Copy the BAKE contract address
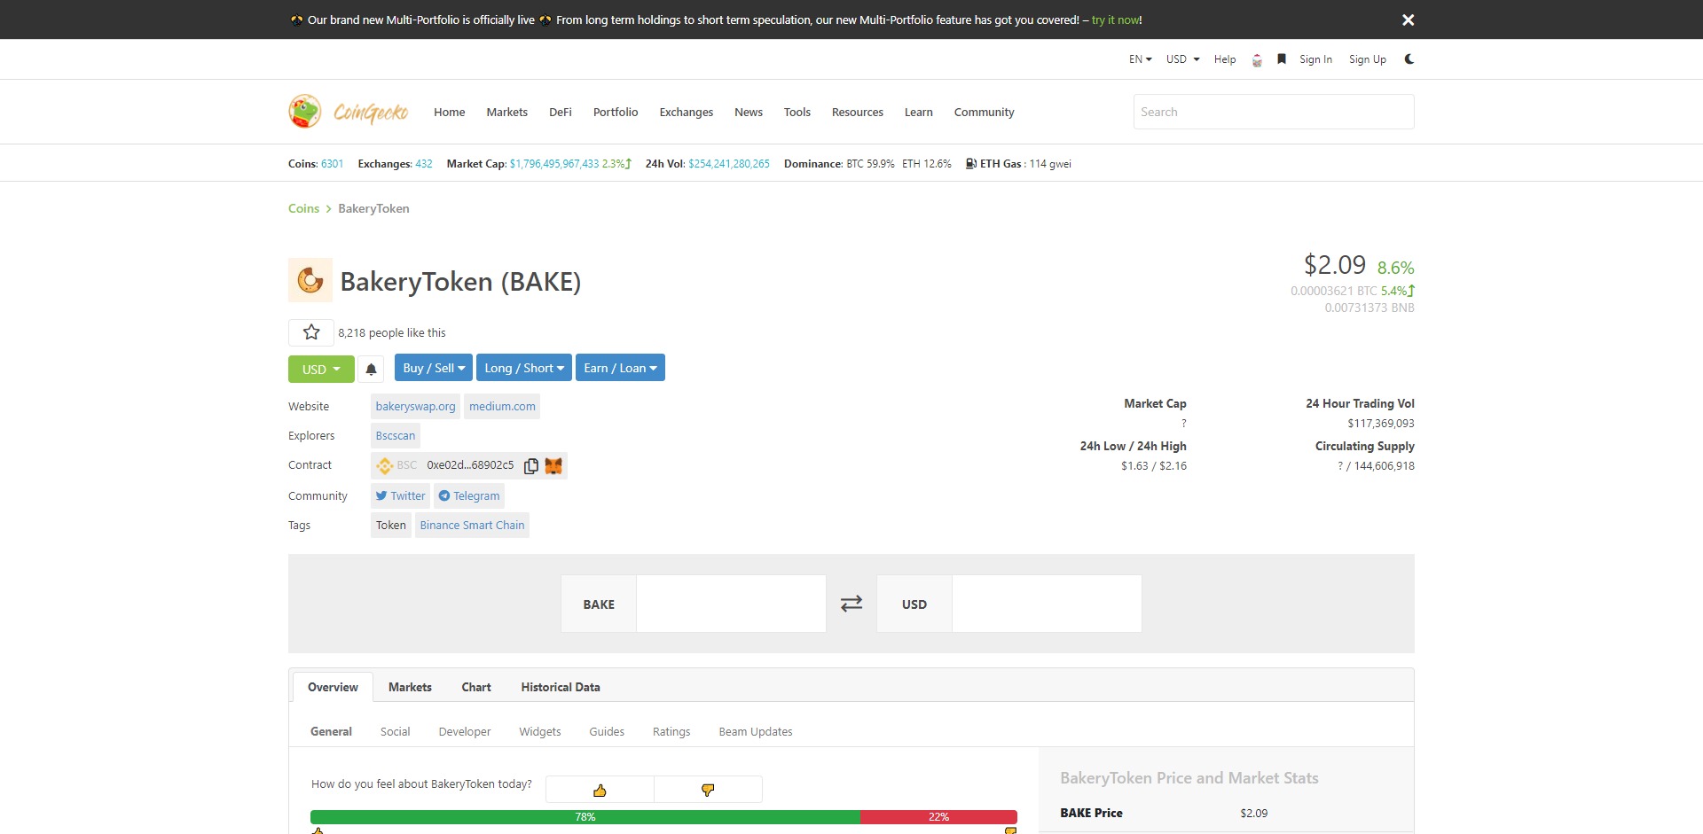The image size is (1703, 834). 531,465
